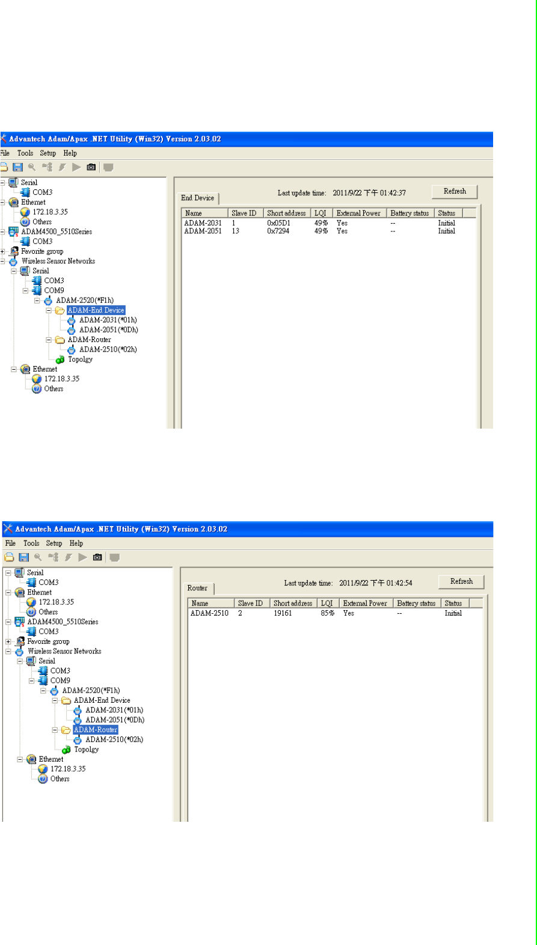Click the network add-device icon in End Device window
Viewport: 537px width, 945px height.
click(47, 167)
